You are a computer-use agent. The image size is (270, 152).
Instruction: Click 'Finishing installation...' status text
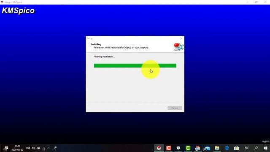pos(104,57)
